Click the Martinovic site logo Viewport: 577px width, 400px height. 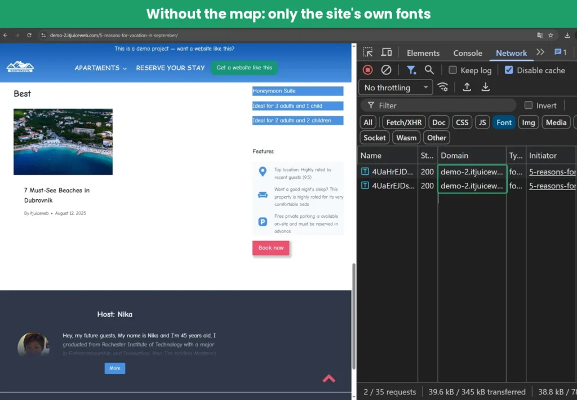point(20,67)
